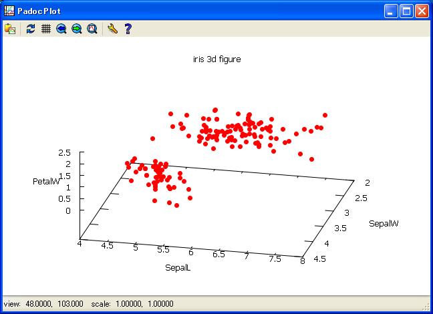This screenshot has height=314, width=433.
Task: Click the resize grip in the bottom-right corner
Action: [426, 307]
